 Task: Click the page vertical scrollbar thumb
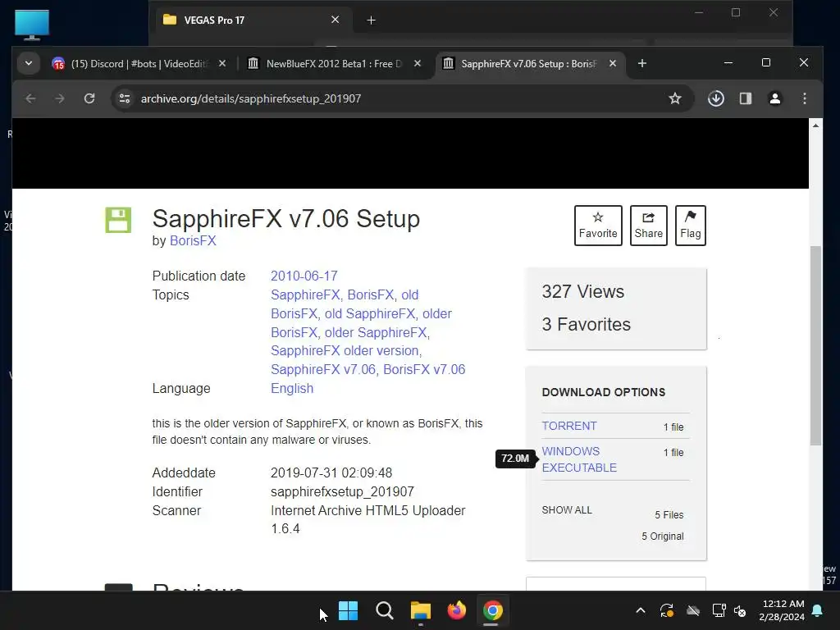815,345
